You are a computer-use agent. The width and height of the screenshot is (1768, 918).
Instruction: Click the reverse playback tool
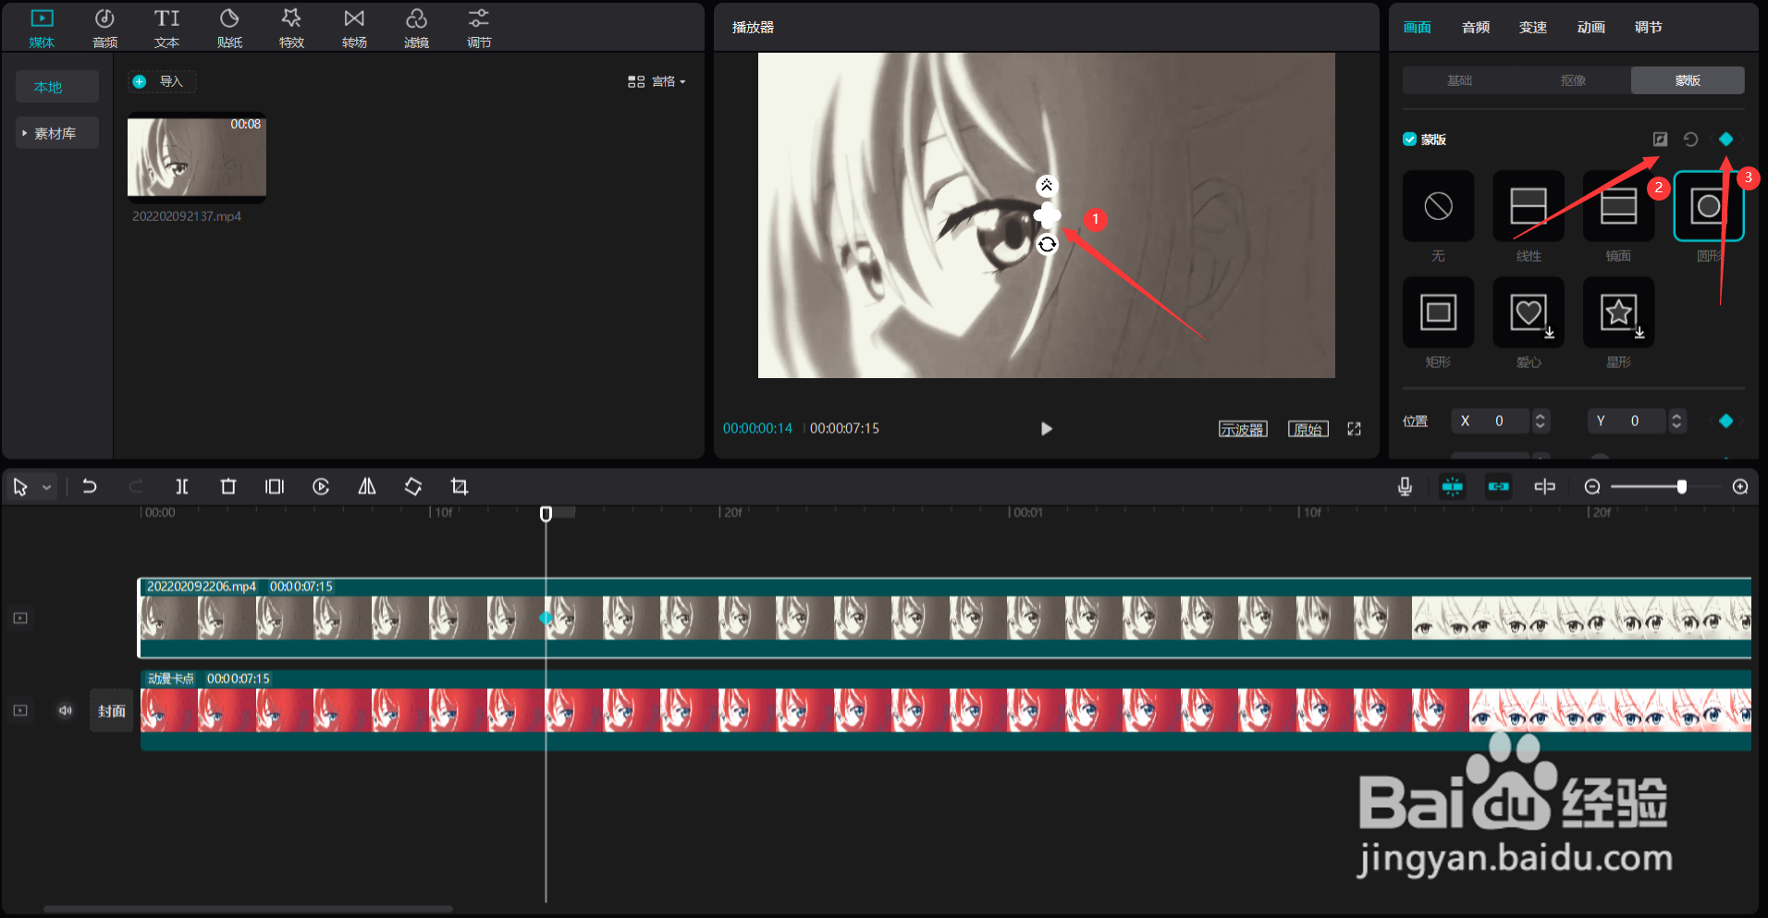tap(321, 486)
